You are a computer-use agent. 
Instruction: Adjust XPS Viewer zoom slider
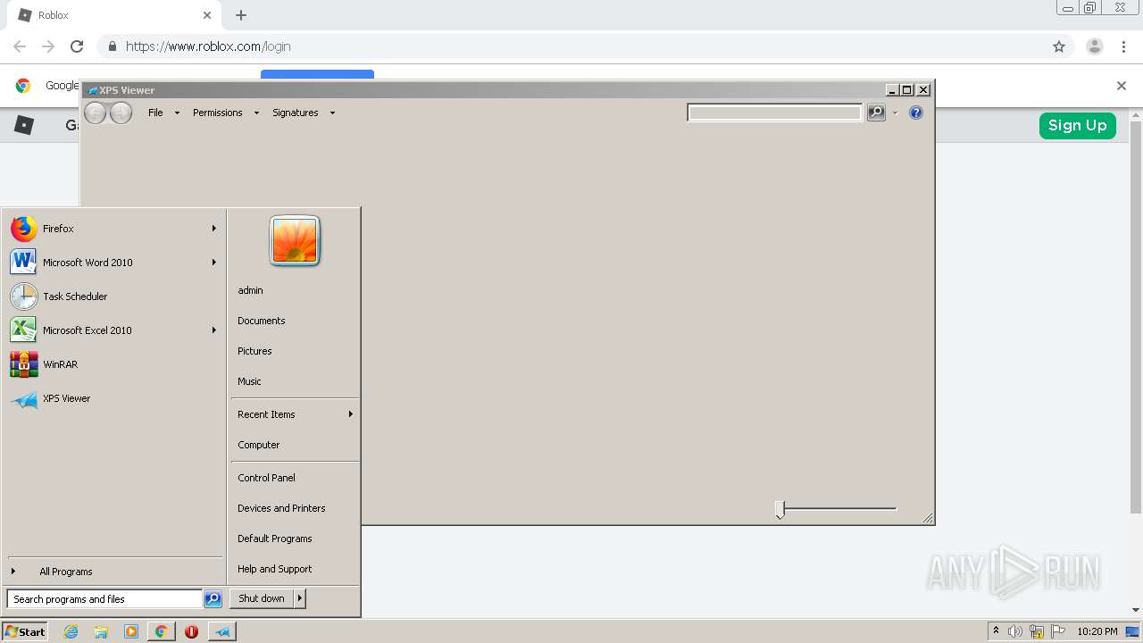click(780, 509)
